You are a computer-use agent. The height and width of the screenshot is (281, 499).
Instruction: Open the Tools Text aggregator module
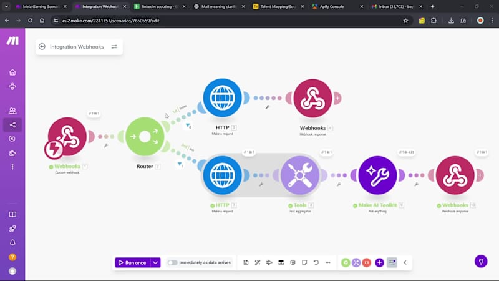[x=300, y=175]
